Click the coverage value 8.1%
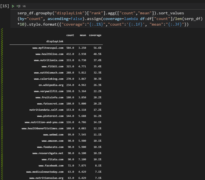 coord(98,166)
